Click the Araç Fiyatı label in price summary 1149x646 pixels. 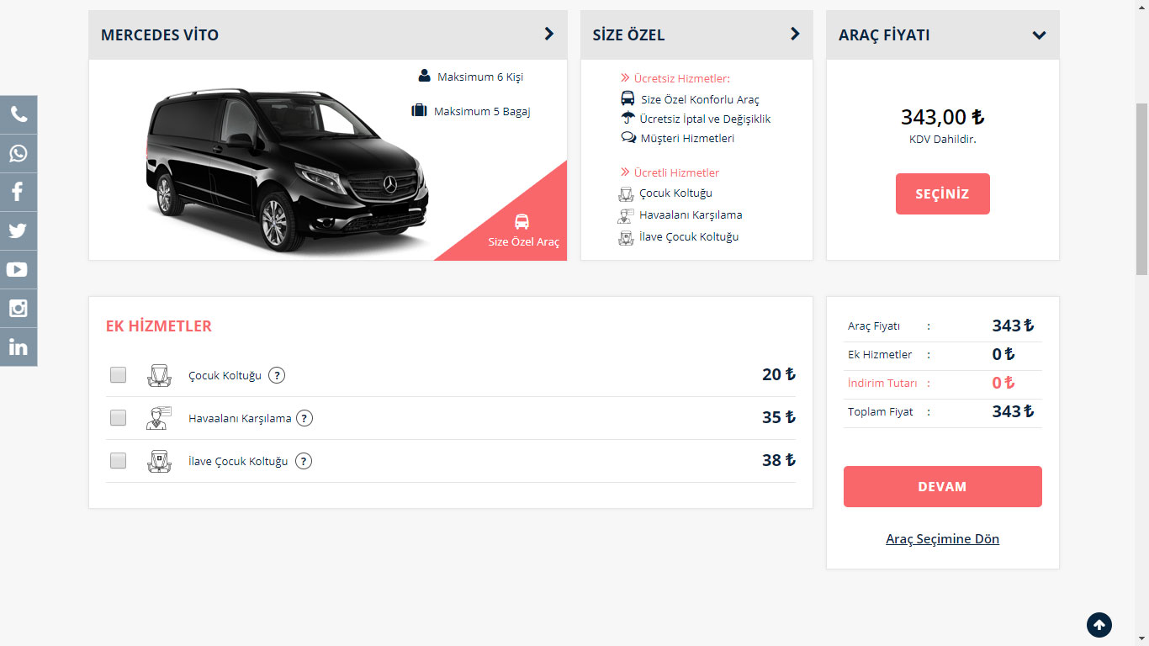874,326
